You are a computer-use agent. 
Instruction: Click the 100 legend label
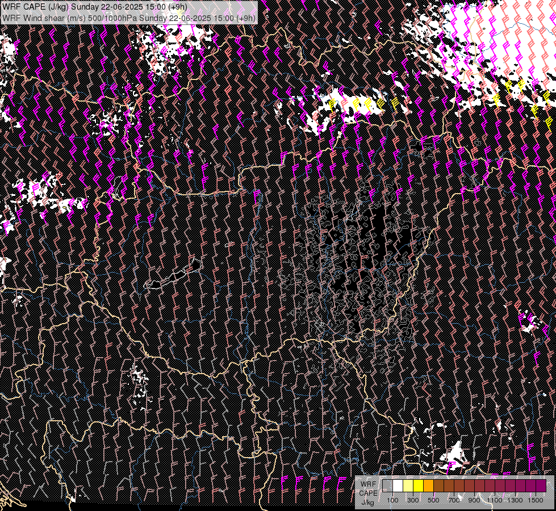(393, 500)
